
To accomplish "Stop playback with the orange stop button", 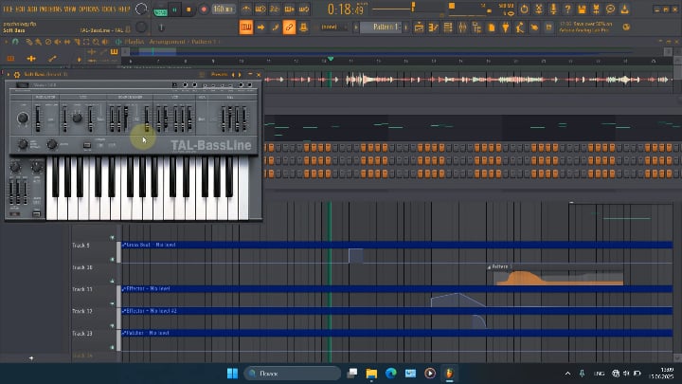I will (188, 9).
